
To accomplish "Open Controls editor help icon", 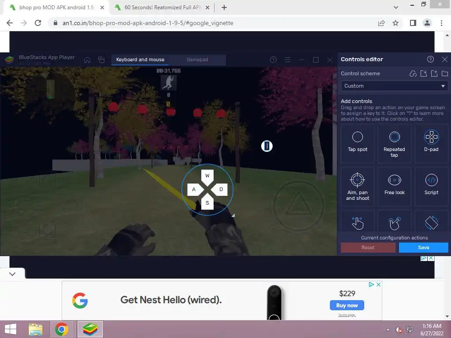I will pyautogui.click(x=430, y=59).
